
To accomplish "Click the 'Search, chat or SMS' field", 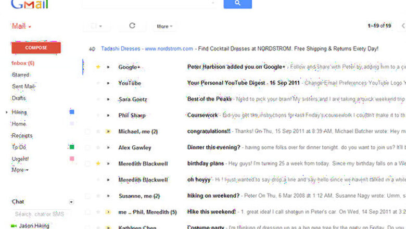I will coord(41,214).
